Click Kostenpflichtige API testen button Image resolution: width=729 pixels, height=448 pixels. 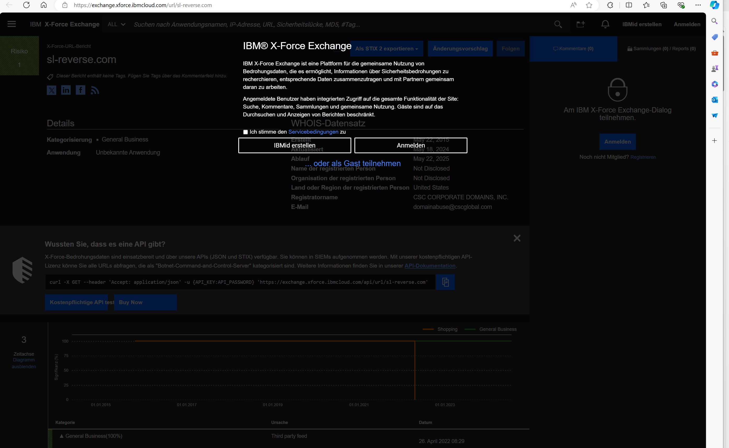76,302
